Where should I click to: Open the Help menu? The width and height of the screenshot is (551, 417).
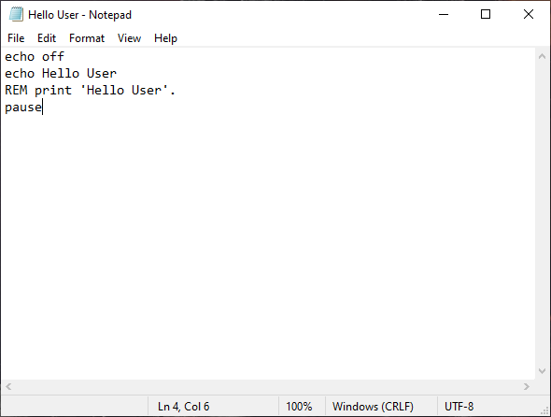(x=165, y=38)
